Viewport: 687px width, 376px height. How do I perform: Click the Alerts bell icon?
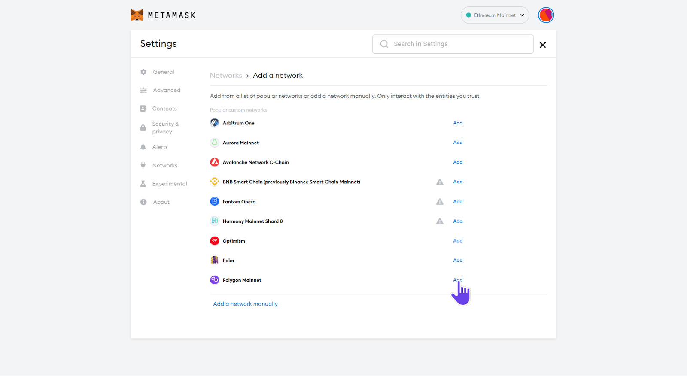tap(143, 147)
